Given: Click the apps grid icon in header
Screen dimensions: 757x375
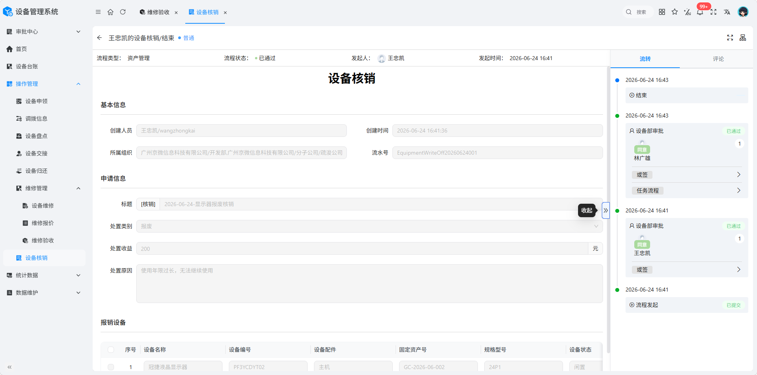Looking at the screenshot, I should point(662,12).
